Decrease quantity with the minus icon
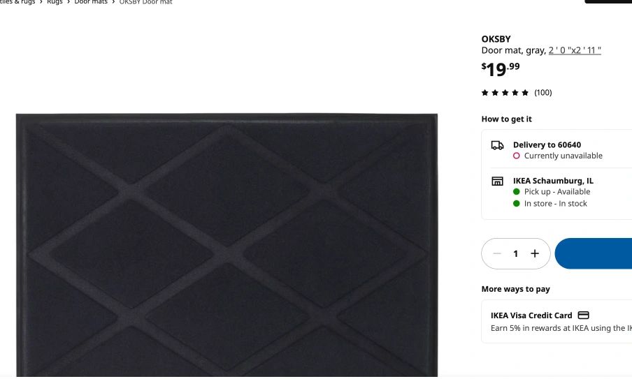Viewport: 632px width, 379px height. (497, 253)
